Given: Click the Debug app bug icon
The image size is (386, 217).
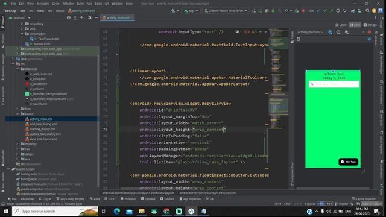Looking at the screenshot, I should (x=273, y=11).
